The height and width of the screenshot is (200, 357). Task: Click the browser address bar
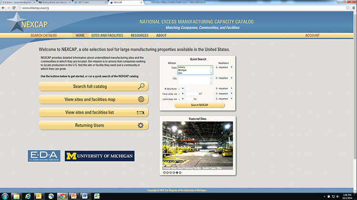point(181,8)
